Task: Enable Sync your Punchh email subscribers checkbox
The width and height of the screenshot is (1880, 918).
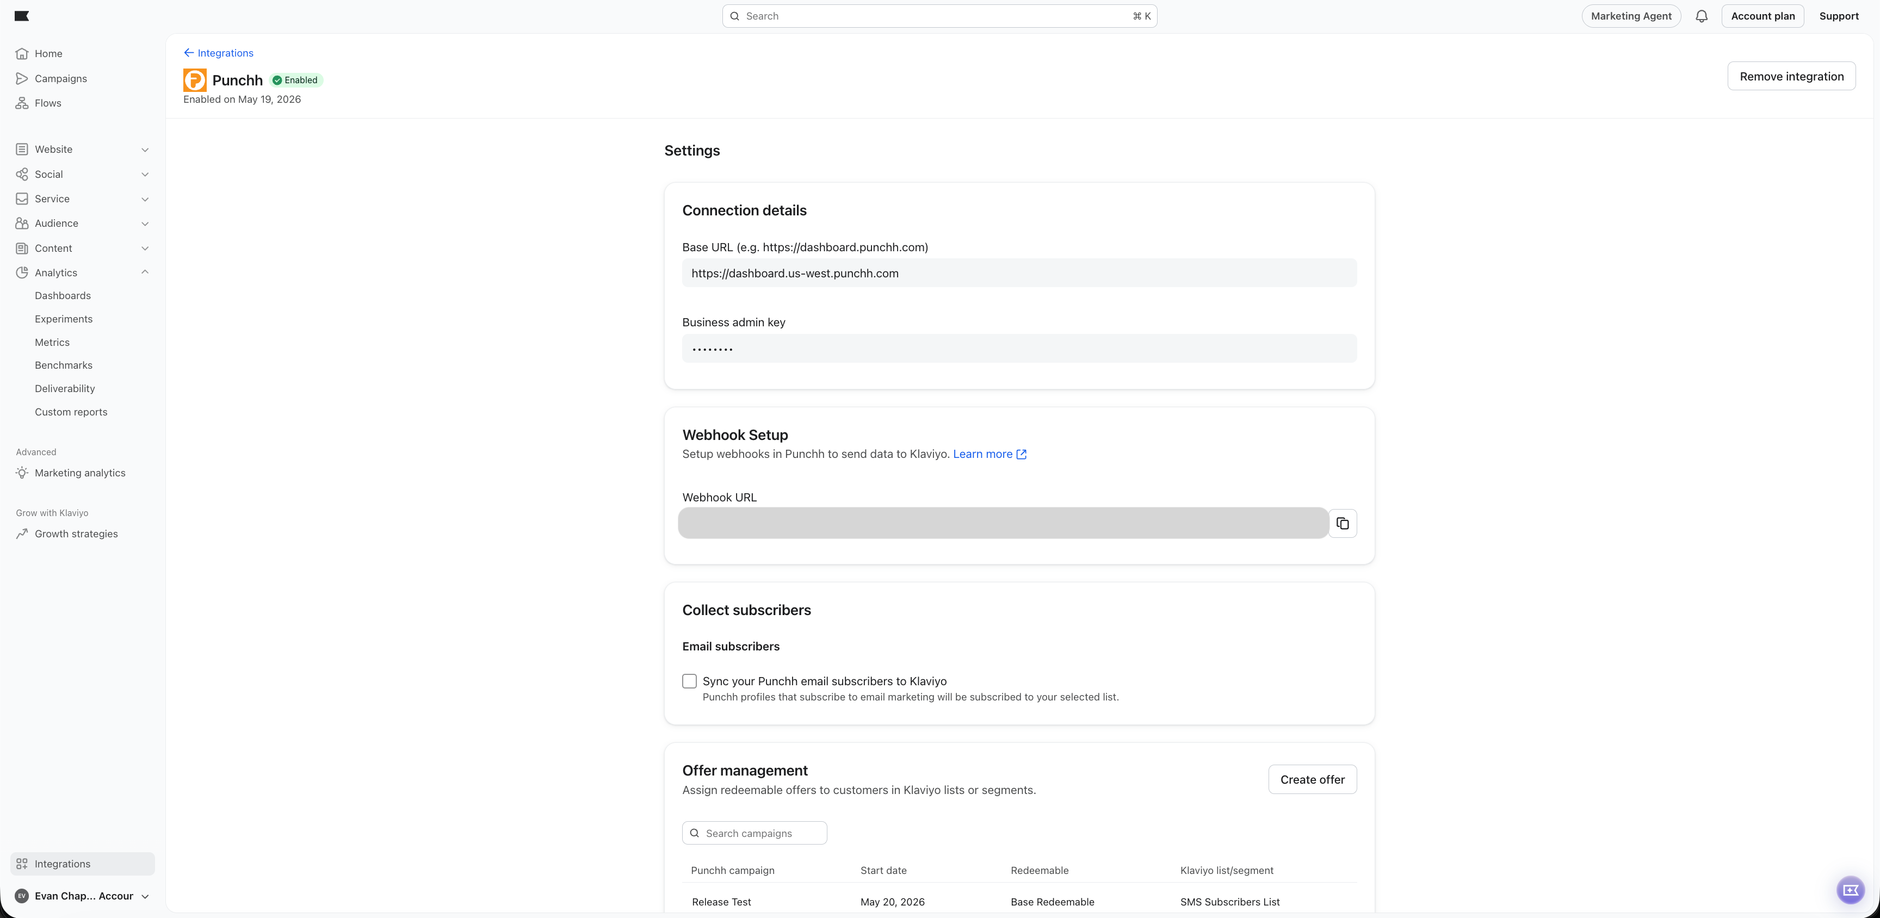Action: pos(689,681)
